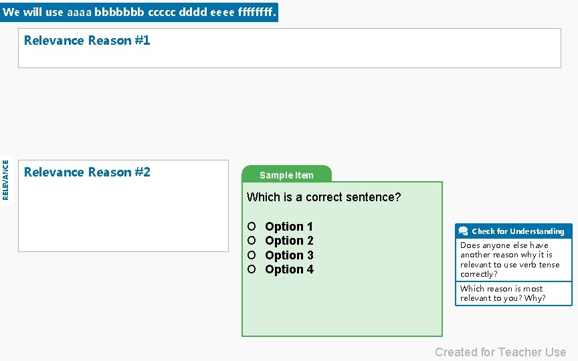Screen dimensions: 578x361
Task: Open the Sample Item tab
Action: point(286,175)
